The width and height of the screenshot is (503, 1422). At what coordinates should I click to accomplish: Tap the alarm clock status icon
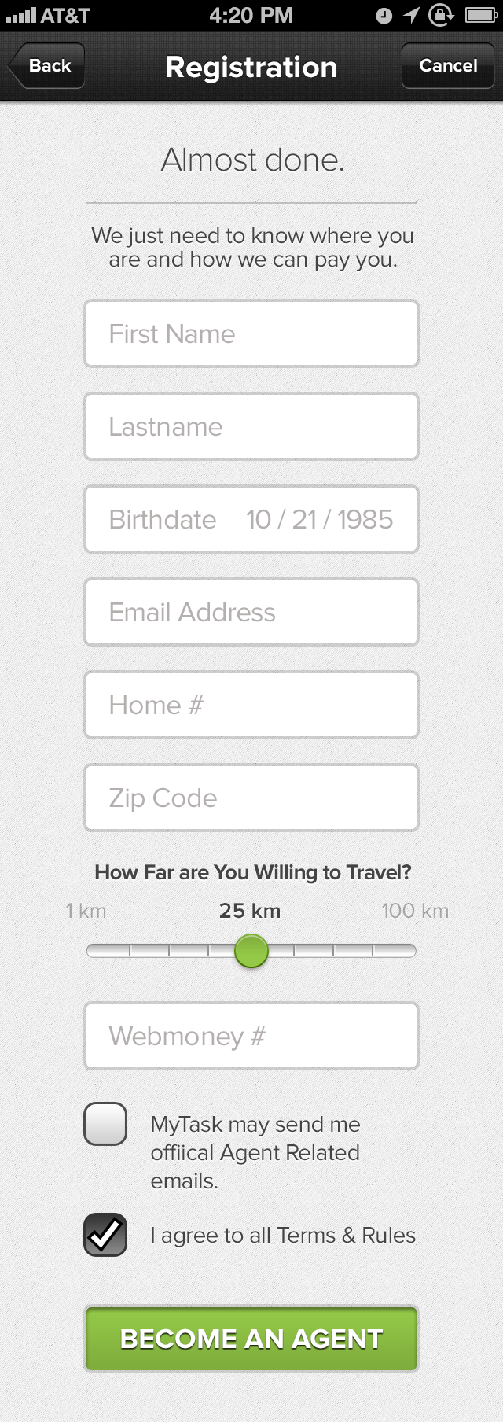pos(384,16)
